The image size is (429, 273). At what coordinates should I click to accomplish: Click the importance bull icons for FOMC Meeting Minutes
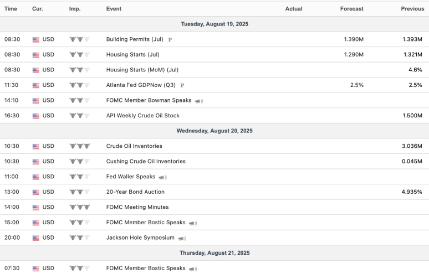[79, 207]
